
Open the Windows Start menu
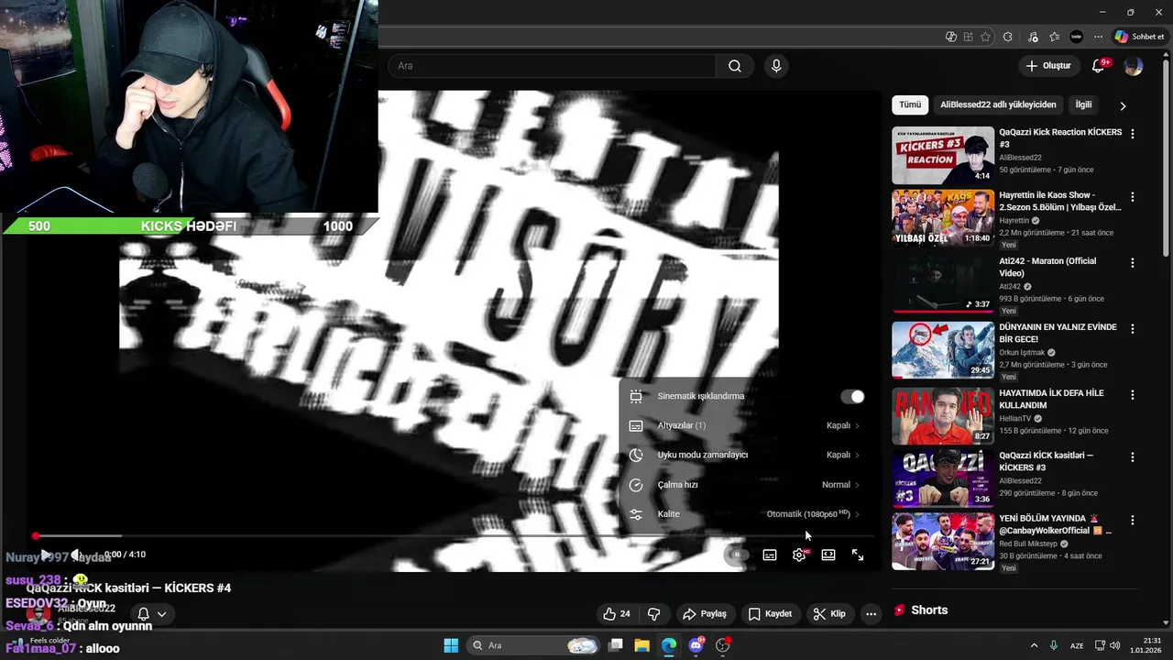tap(451, 645)
